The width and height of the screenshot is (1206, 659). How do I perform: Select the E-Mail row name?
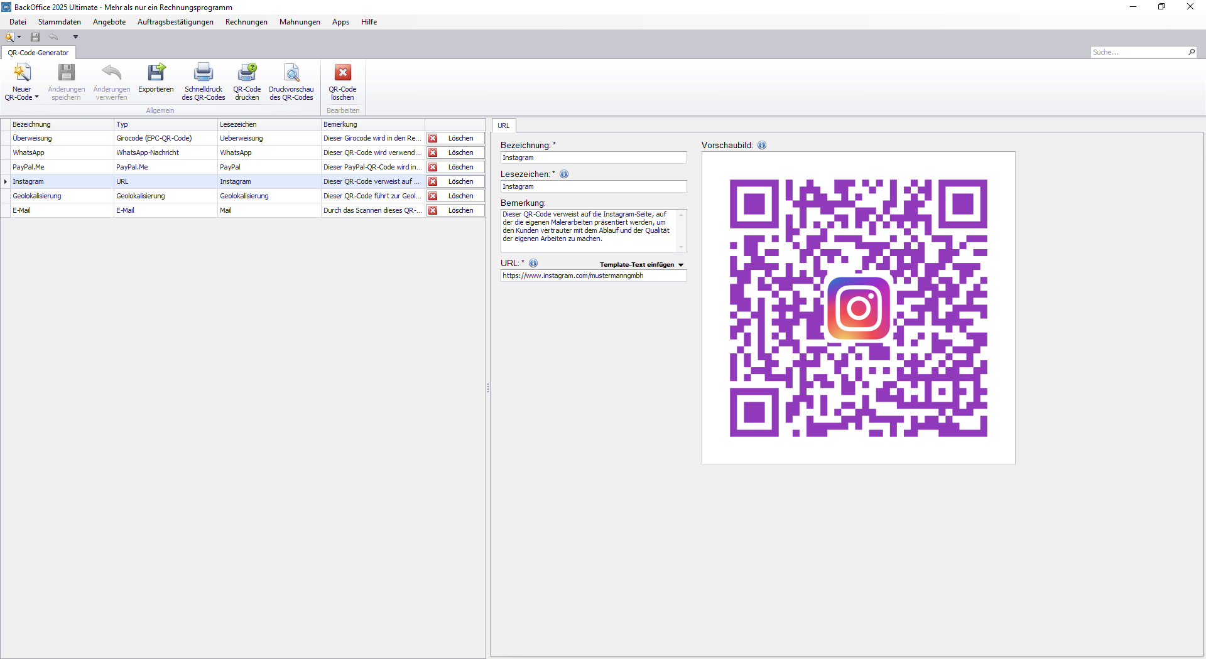coord(21,210)
